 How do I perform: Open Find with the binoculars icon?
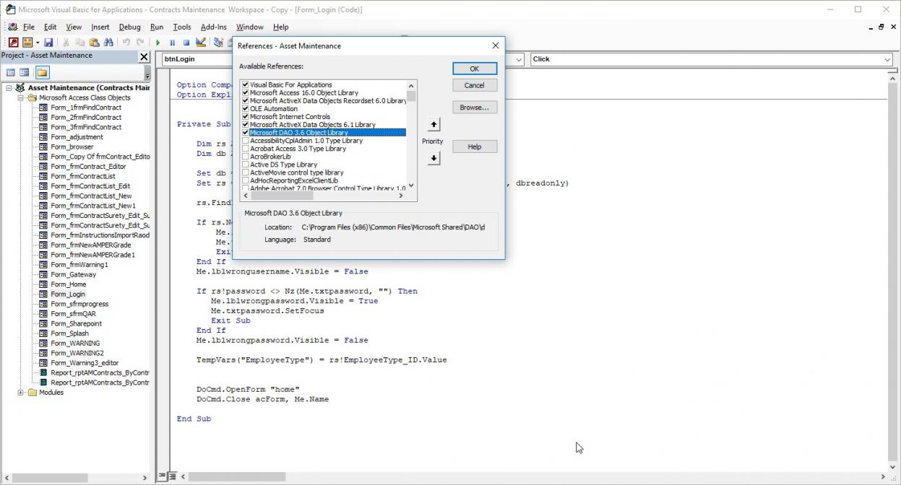pyautogui.click(x=107, y=43)
